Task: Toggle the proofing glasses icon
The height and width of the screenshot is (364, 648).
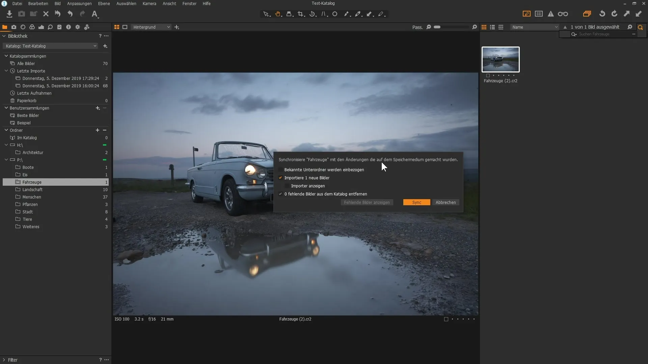Action: point(563,14)
